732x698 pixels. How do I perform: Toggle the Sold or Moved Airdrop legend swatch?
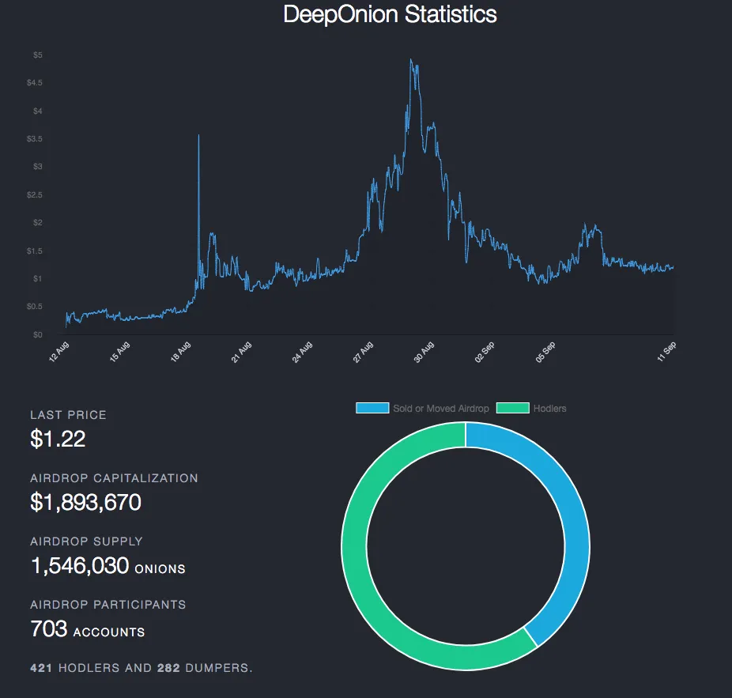[x=372, y=408]
